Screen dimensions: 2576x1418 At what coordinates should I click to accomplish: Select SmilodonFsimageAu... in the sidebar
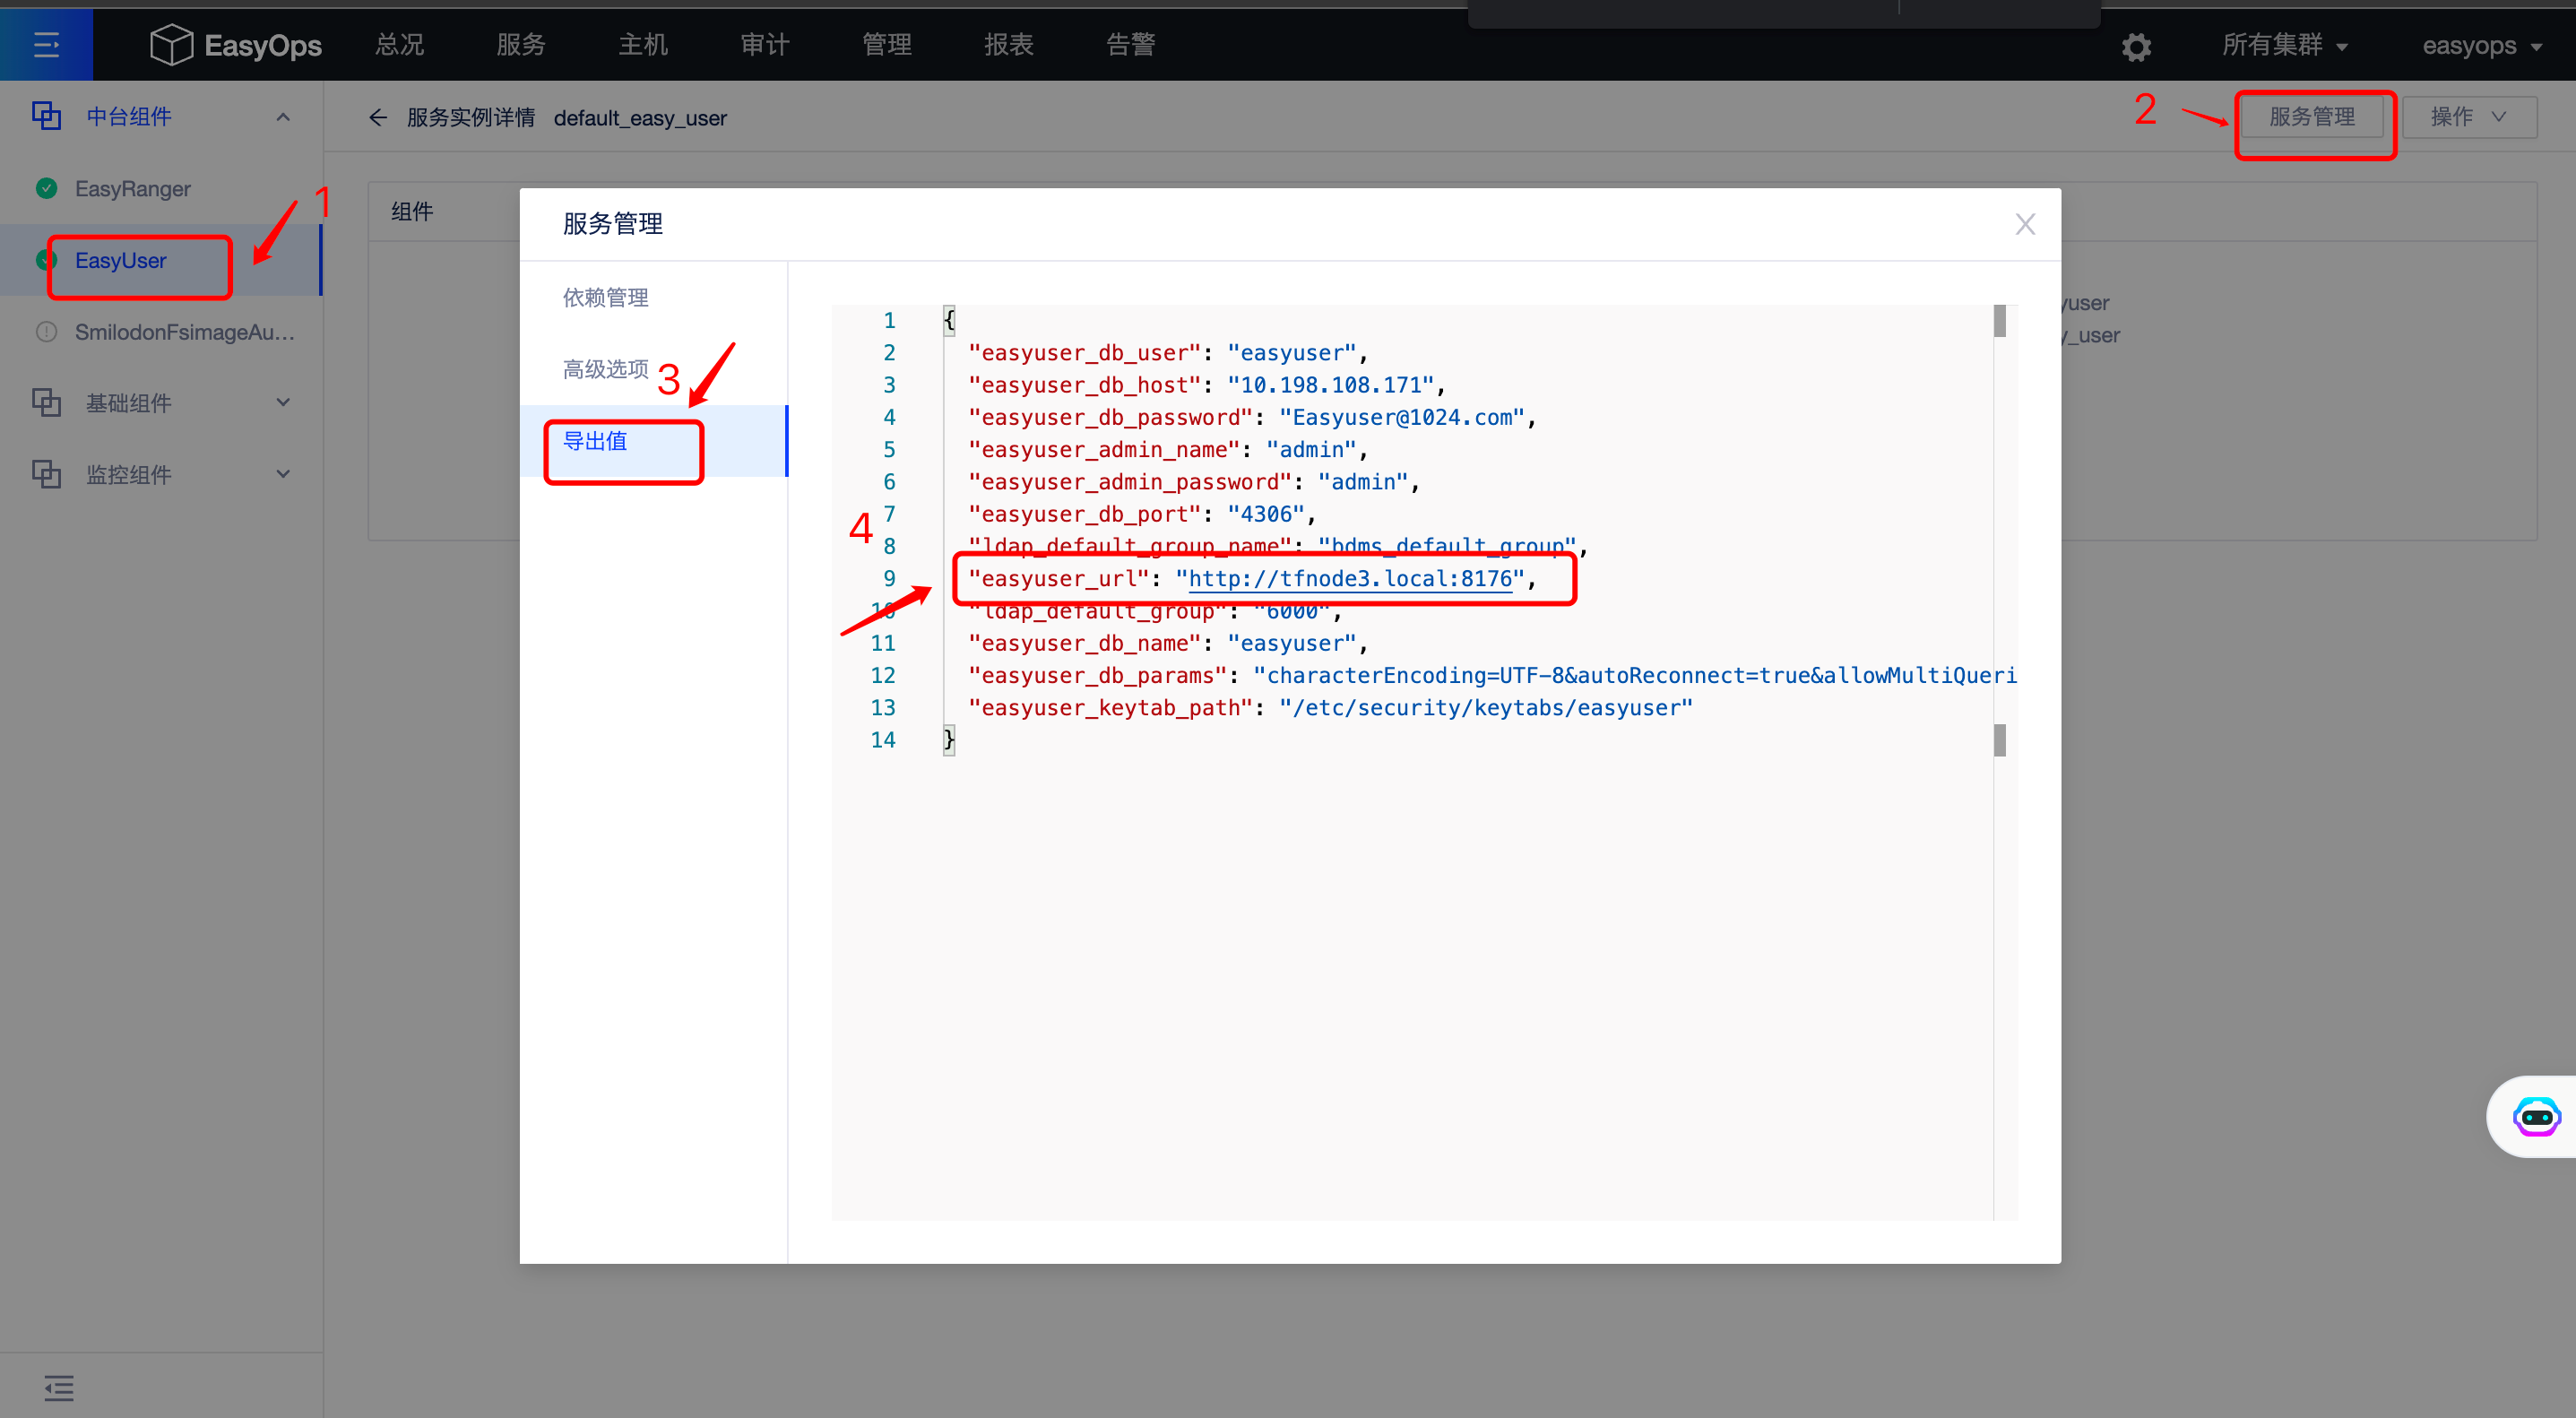click(185, 333)
